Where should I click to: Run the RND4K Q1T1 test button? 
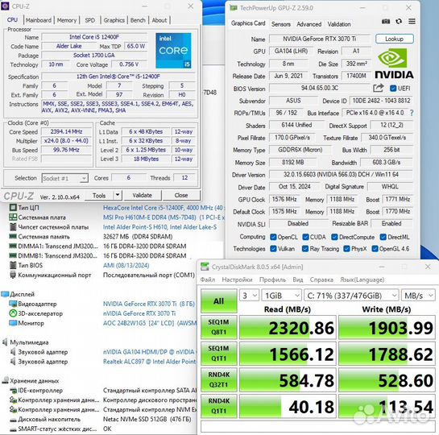point(218,406)
